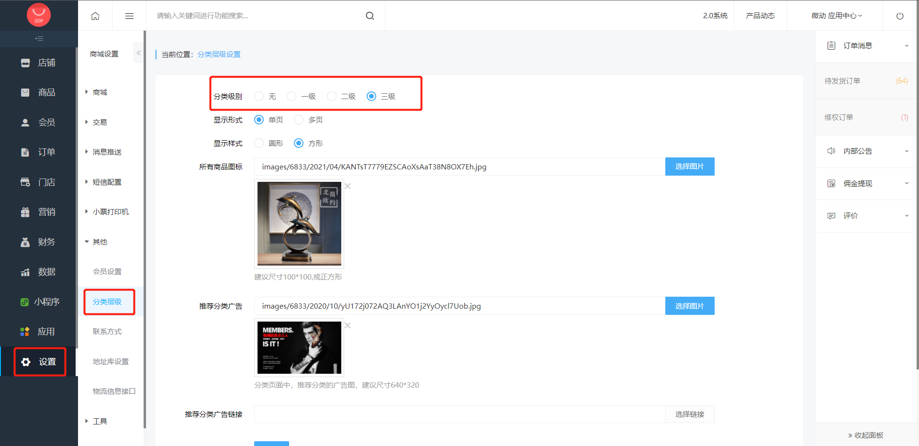Open the 营销 gift icon
Screen dimensions: 919x446
click(x=25, y=212)
